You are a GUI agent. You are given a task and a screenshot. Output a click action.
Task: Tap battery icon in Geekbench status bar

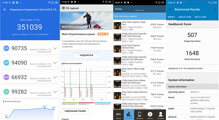[x=215, y=2]
